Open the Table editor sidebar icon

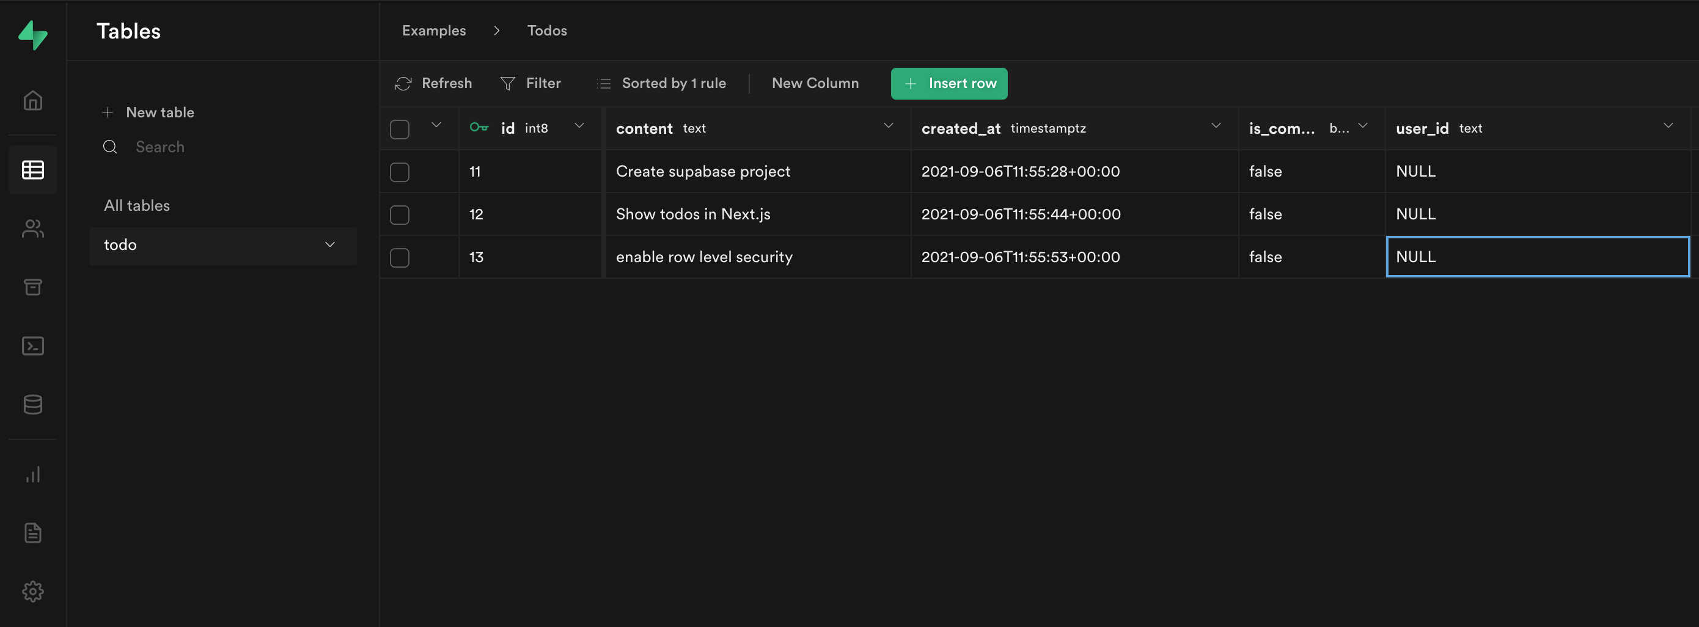(33, 170)
